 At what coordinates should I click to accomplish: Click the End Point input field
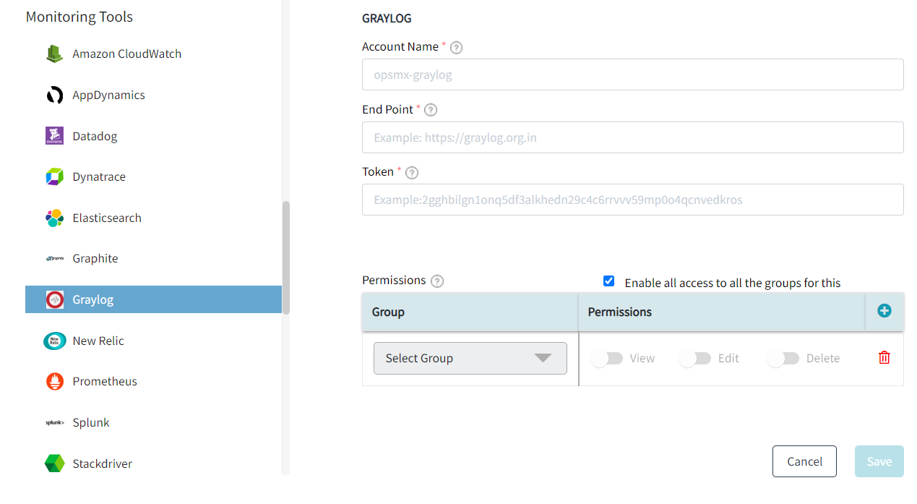click(x=632, y=137)
